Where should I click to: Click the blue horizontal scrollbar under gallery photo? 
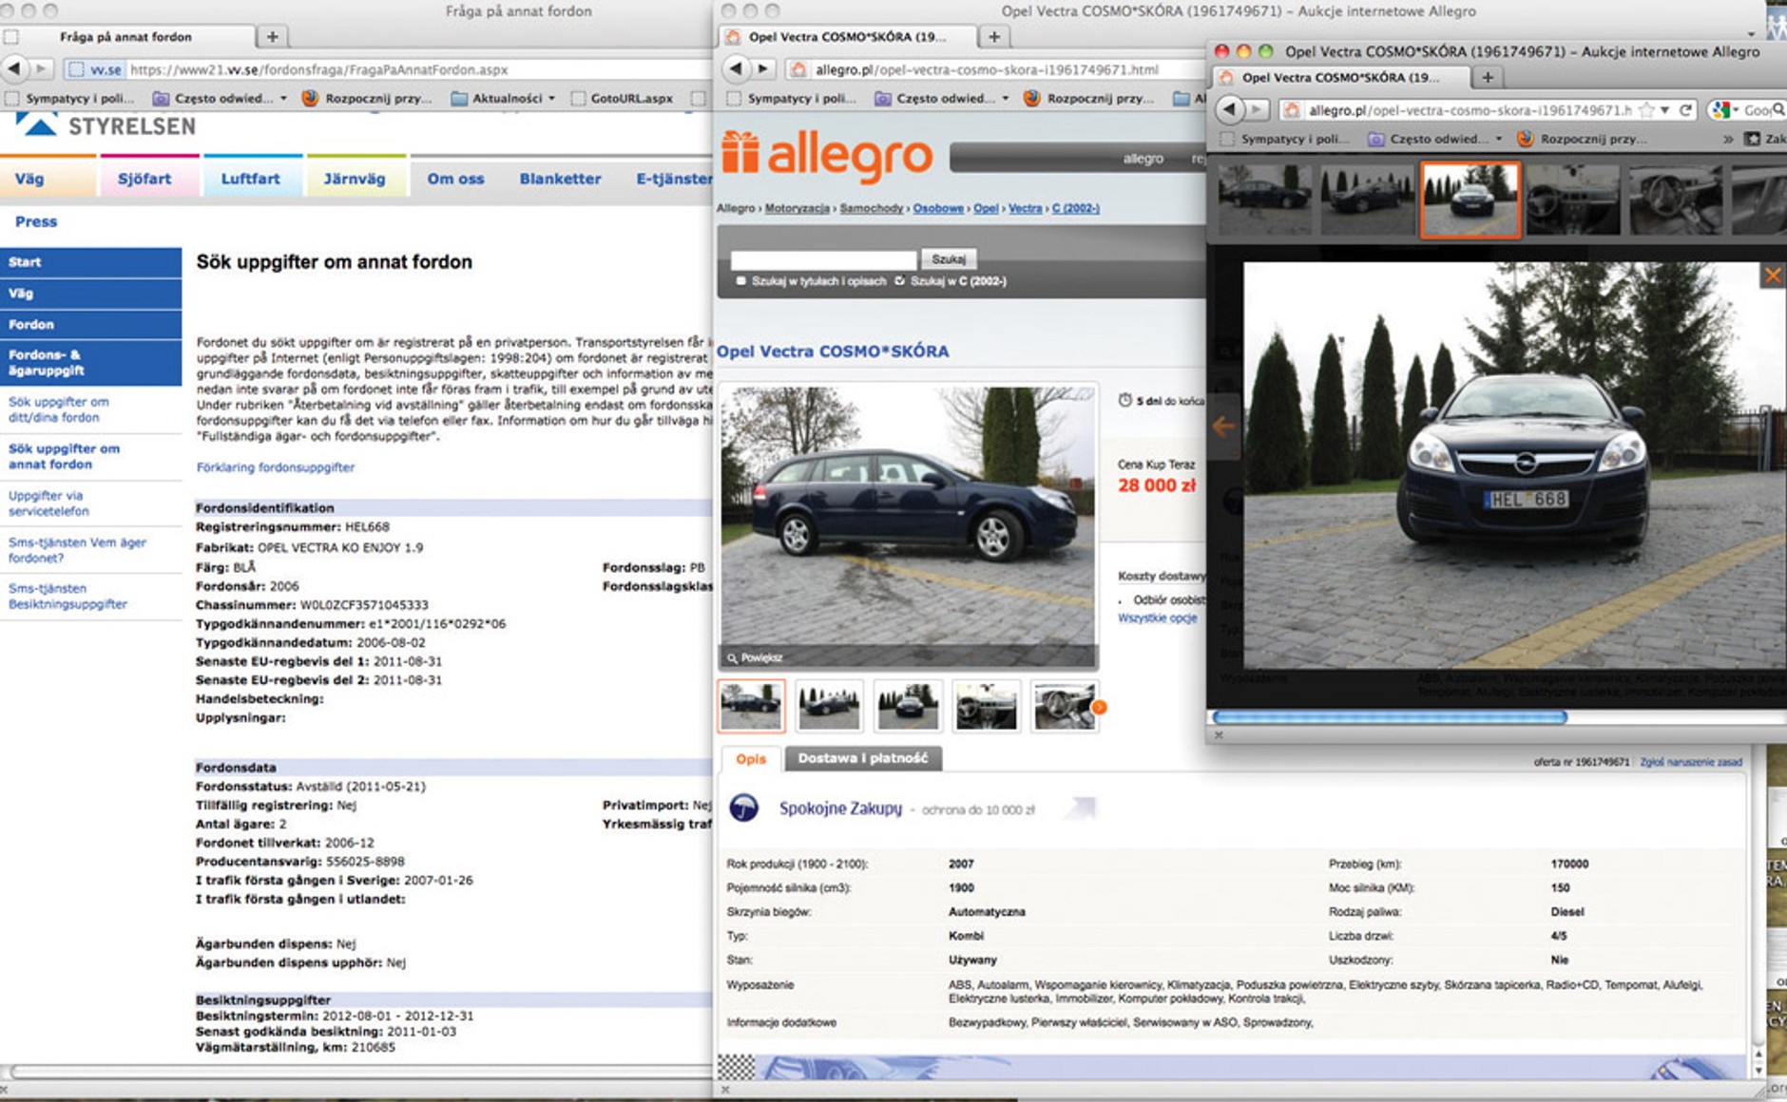click(x=1389, y=717)
